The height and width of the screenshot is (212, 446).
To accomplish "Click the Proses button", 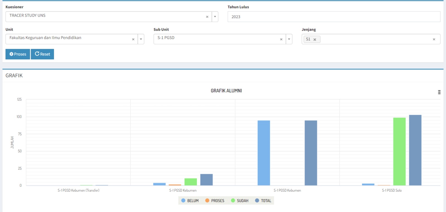I will point(18,54).
